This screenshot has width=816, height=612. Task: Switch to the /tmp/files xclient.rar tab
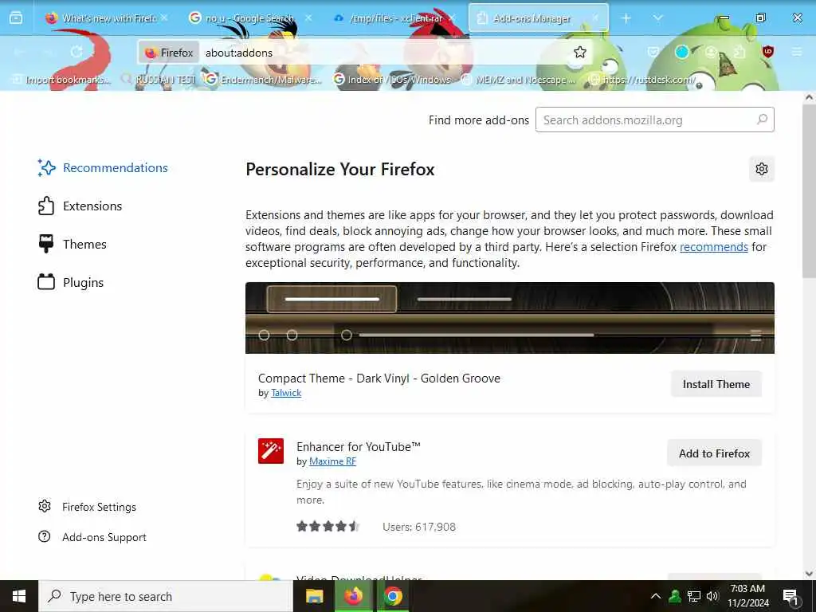click(x=395, y=18)
